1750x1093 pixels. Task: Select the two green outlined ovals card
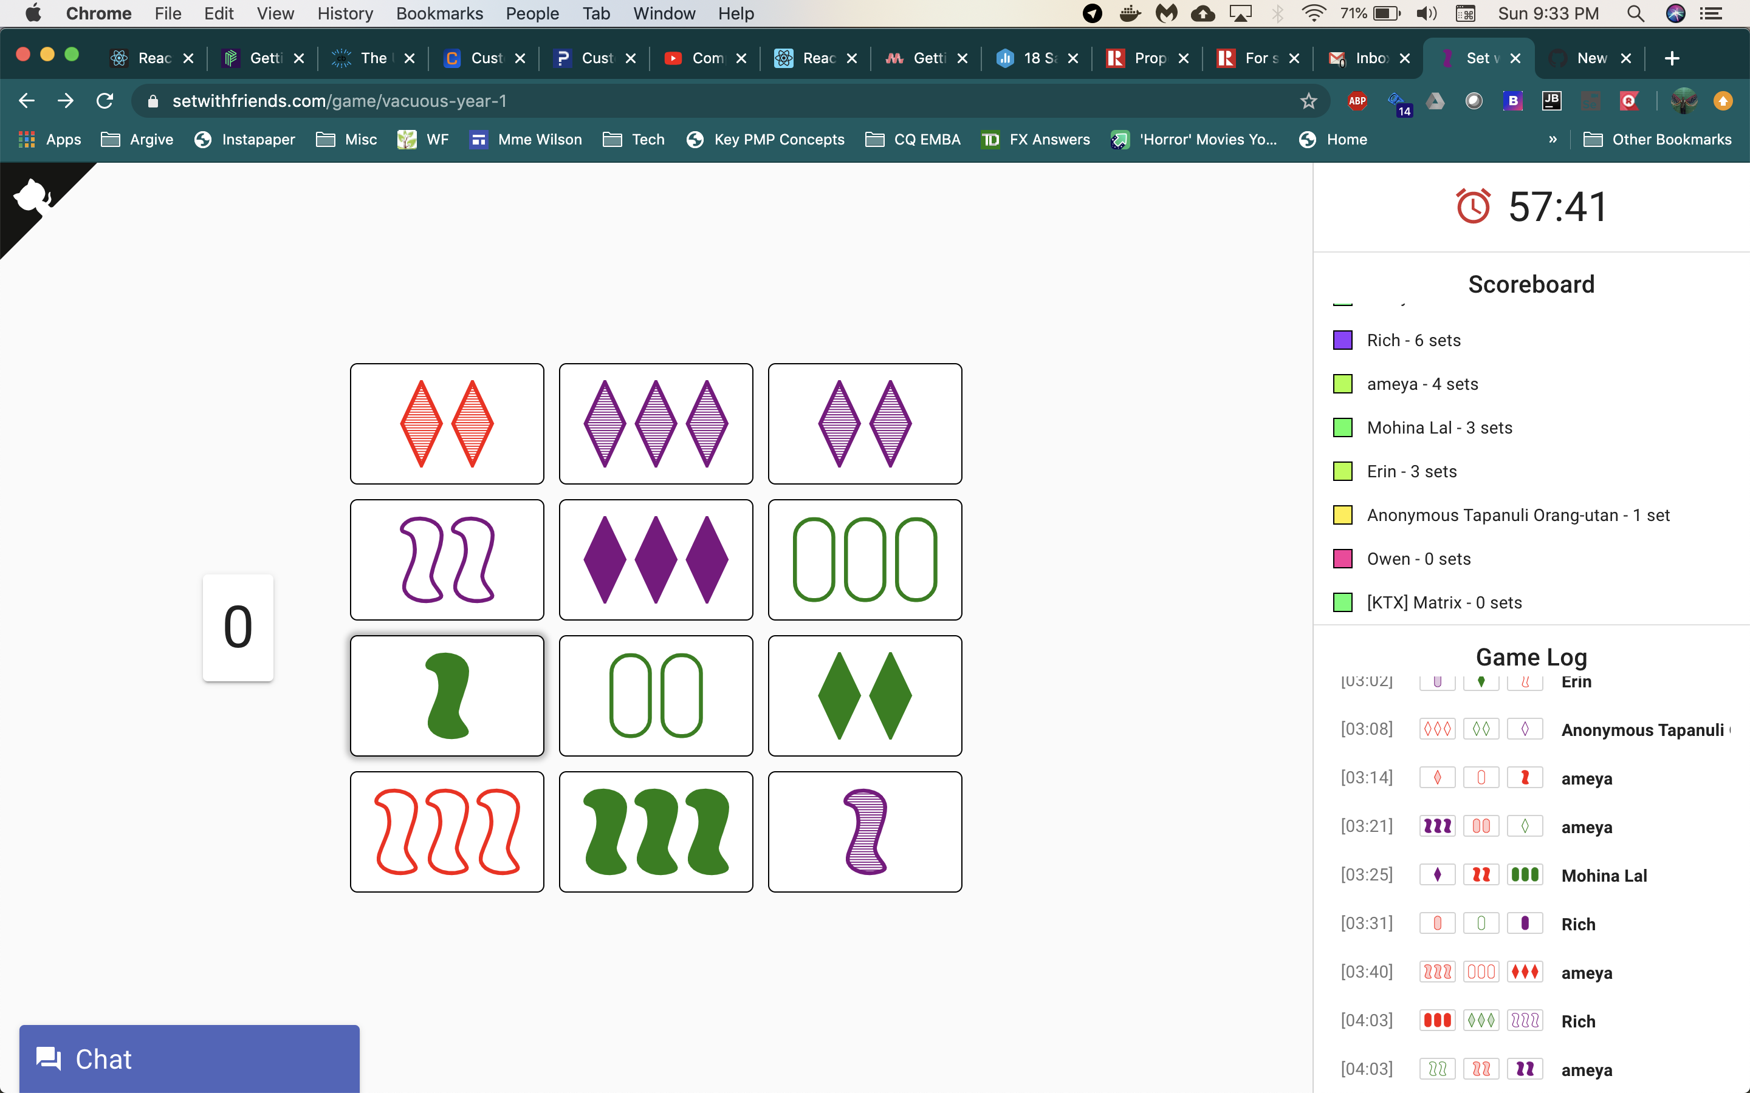click(655, 695)
